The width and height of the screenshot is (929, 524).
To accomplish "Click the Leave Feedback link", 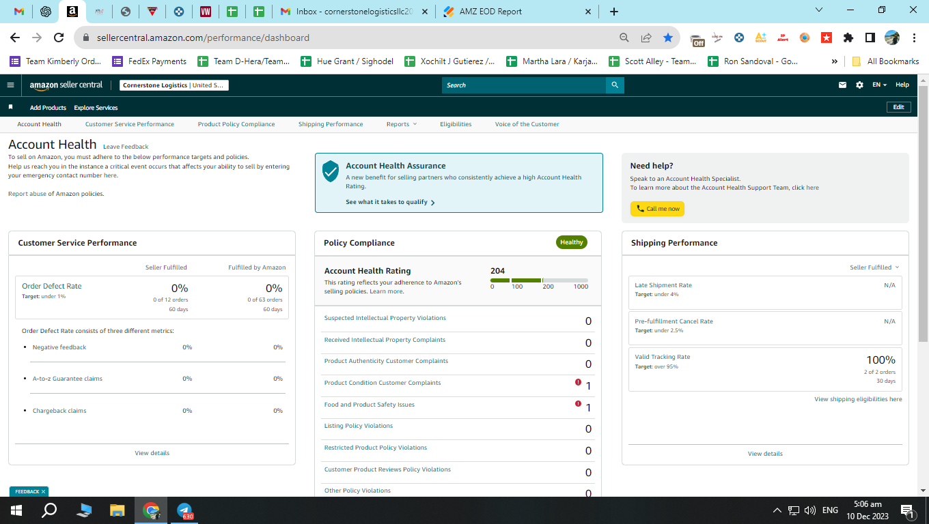I will point(126,147).
